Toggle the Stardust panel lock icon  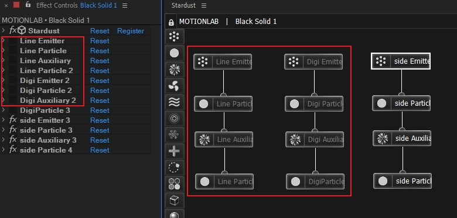click(x=171, y=22)
